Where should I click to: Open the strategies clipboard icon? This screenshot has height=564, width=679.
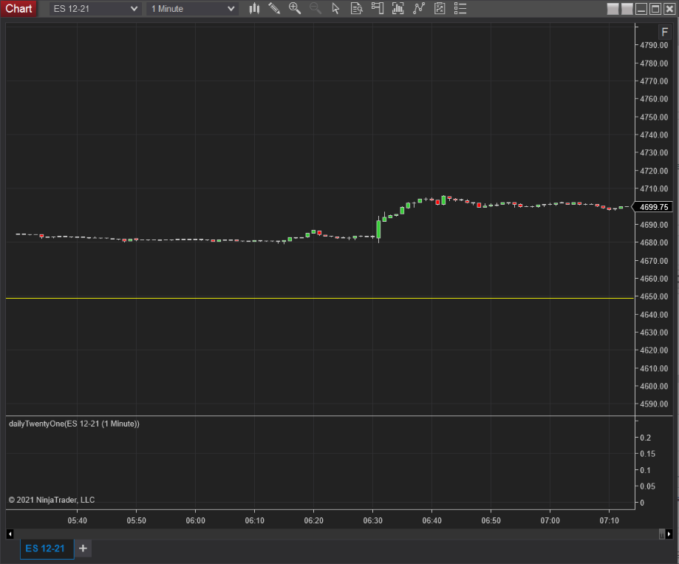pyautogui.click(x=440, y=8)
